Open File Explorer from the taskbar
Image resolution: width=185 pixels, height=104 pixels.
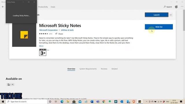coord(68,101)
